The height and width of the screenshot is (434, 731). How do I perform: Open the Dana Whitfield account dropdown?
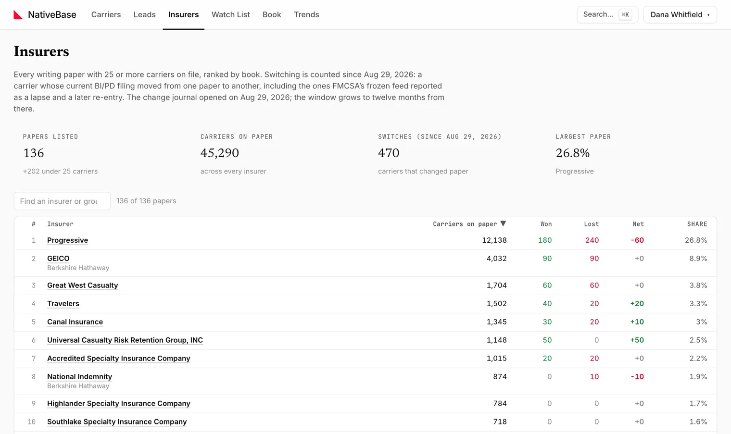tap(680, 14)
